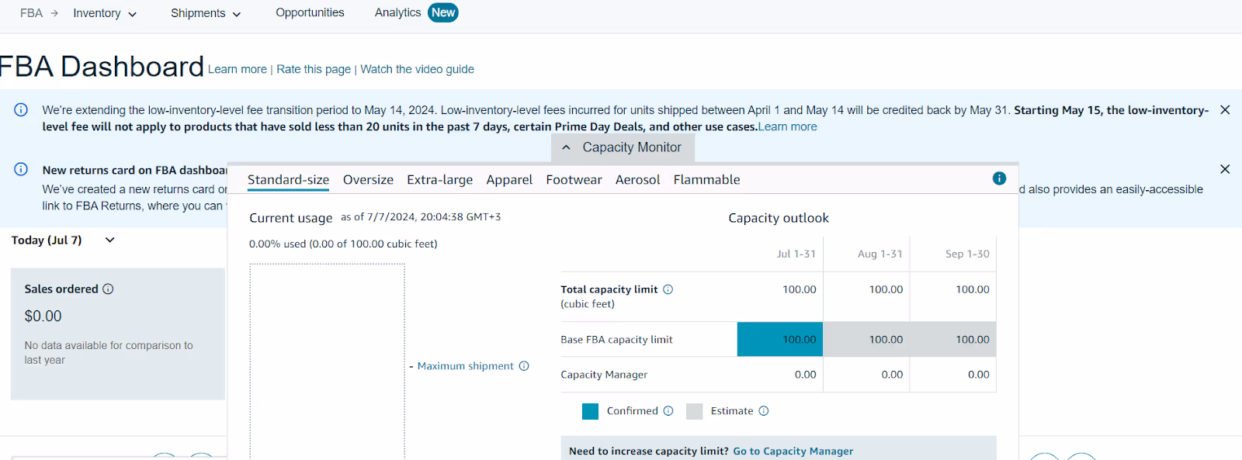Click the Base FBA capacity limit row label
This screenshot has width=1242, height=460.
[616, 340]
